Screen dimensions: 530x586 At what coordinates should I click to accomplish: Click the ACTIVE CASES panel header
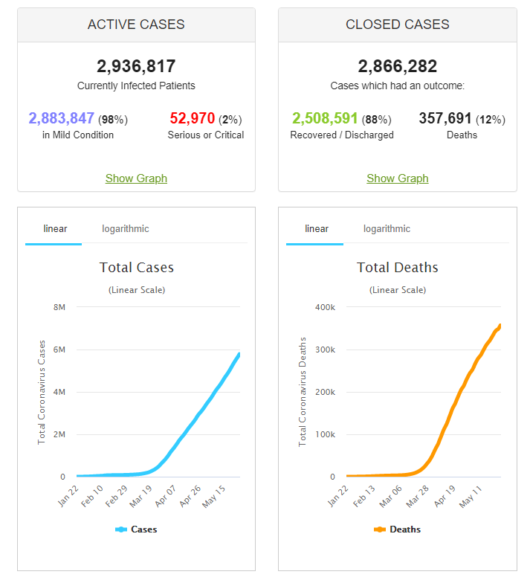(136, 25)
